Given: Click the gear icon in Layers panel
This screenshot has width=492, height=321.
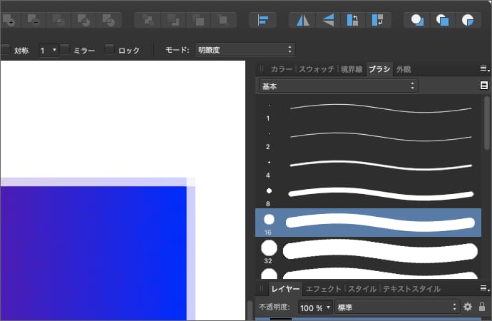Looking at the screenshot, I should (x=468, y=307).
